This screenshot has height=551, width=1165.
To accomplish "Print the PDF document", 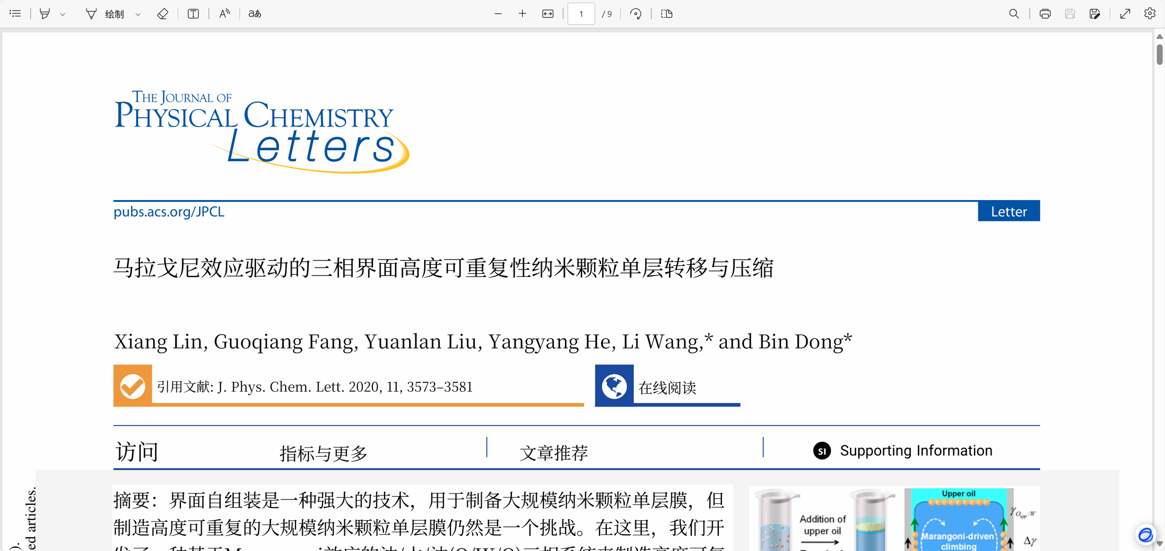I will tap(1045, 14).
